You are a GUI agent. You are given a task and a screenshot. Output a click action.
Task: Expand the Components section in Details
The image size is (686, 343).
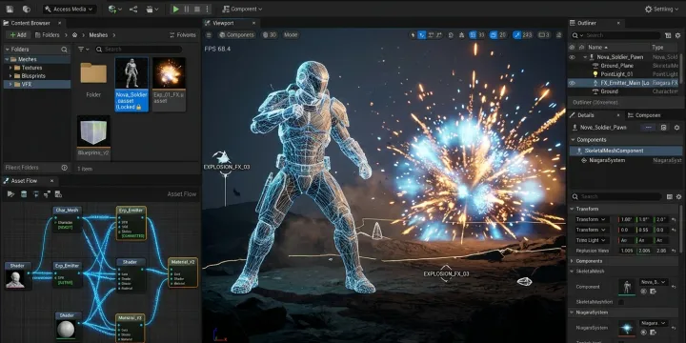tap(573, 261)
